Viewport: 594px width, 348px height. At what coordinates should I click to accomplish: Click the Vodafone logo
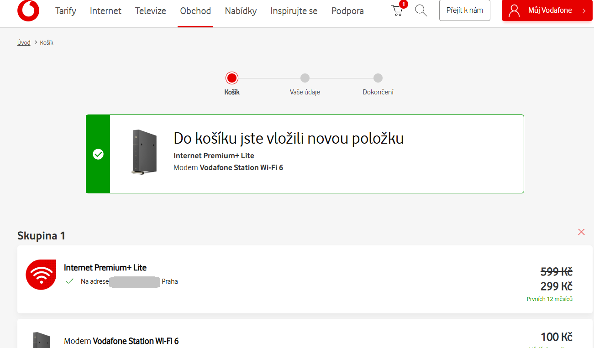click(28, 10)
